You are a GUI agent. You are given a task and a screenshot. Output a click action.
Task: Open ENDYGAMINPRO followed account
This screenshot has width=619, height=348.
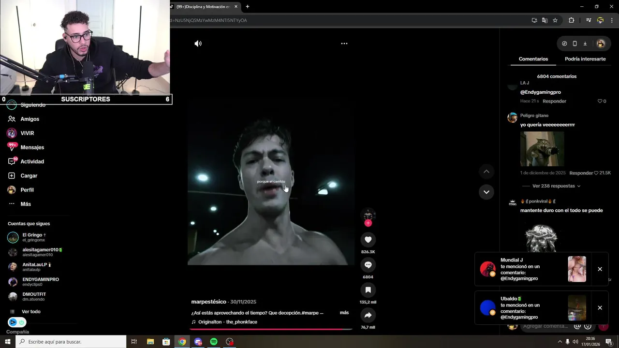click(33, 282)
